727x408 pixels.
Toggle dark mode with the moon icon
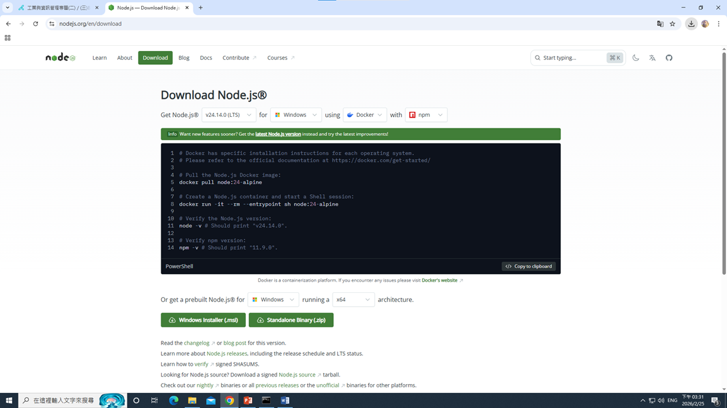pos(636,57)
